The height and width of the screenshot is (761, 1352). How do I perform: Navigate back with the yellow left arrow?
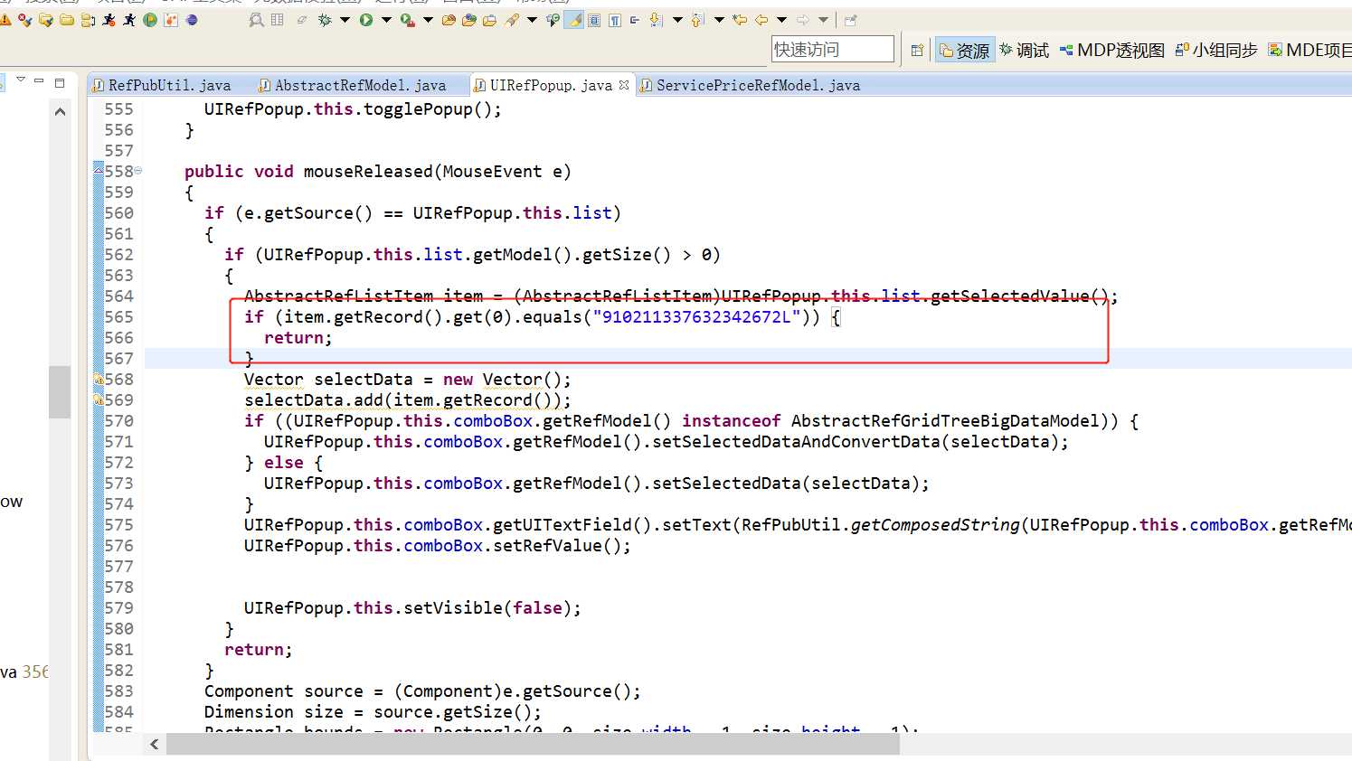coord(761,20)
